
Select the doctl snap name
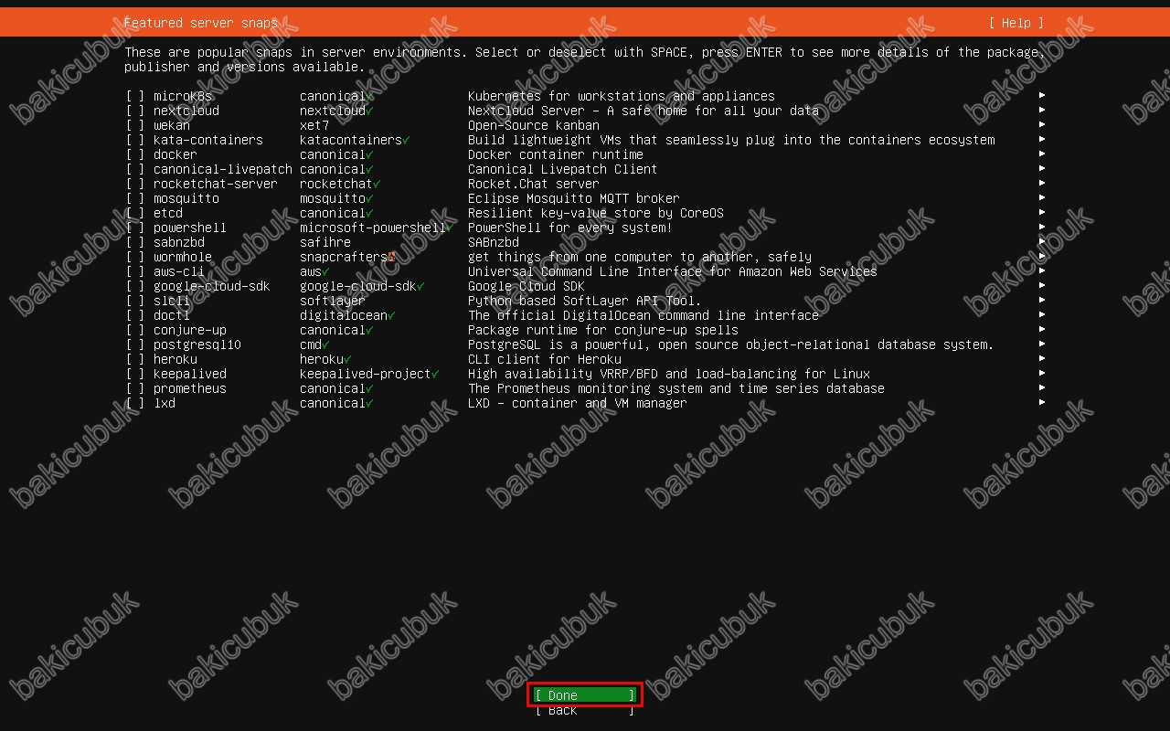(x=172, y=315)
